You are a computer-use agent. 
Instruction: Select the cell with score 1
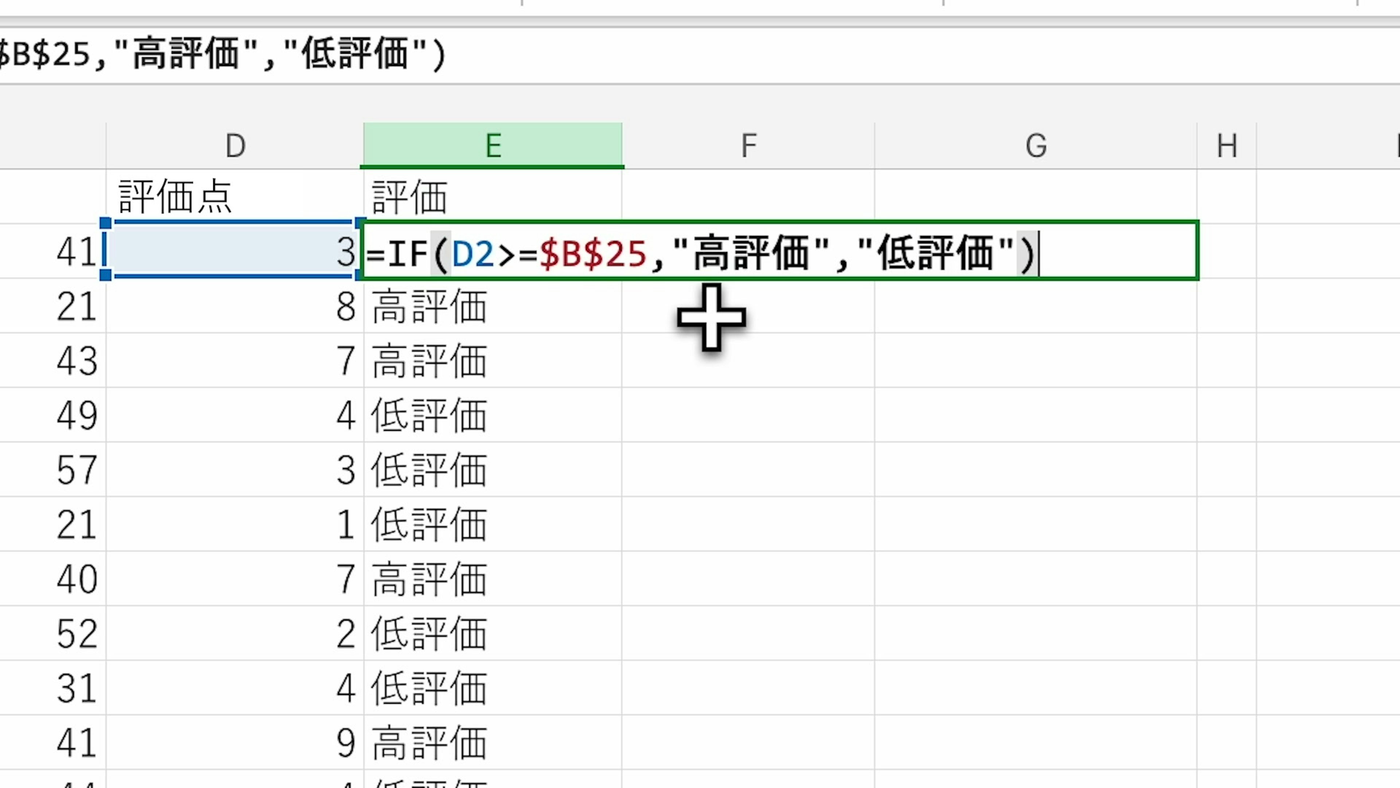pyautogui.click(x=235, y=524)
